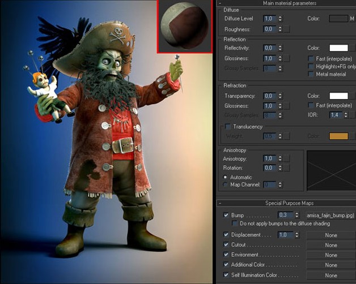
Task: Click the map button next to Anisotropy value
Action: pos(286,158)
